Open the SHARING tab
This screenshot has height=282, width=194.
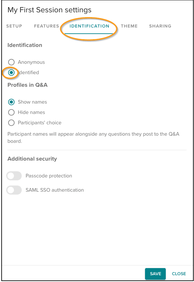point(160,26)
